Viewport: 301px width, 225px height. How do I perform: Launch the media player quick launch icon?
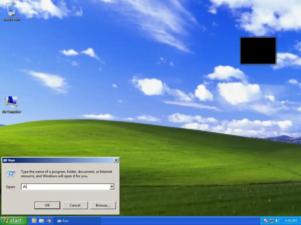34,221
